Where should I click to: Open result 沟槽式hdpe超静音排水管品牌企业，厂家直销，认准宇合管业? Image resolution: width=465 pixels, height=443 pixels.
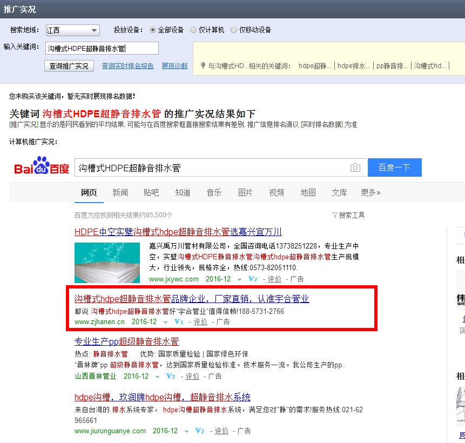click(x=192, y=299)
